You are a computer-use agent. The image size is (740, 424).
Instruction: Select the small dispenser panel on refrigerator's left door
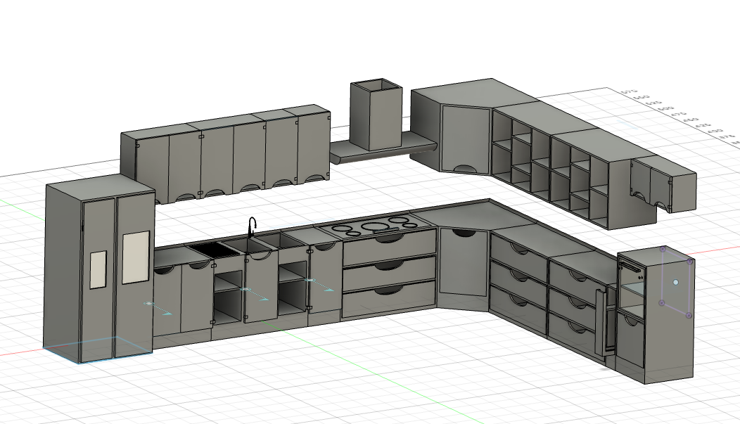(x=98, y=269)
